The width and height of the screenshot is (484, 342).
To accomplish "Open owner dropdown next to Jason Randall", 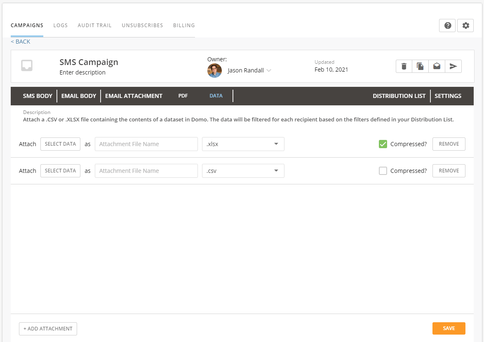I will (x=269, y=70).
